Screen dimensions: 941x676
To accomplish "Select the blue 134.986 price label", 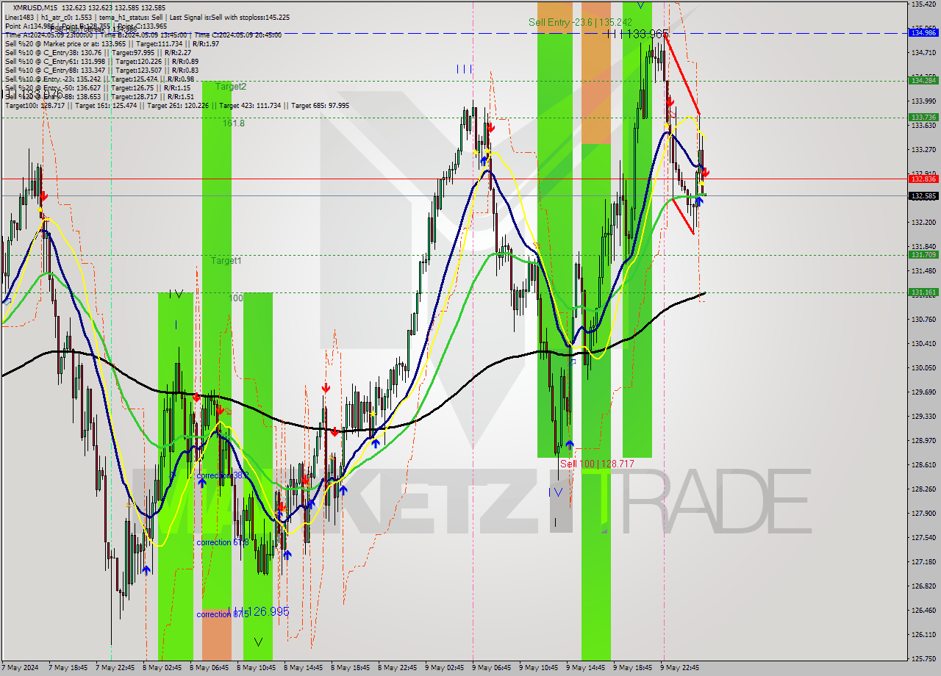I will click(x=923, y=33).
